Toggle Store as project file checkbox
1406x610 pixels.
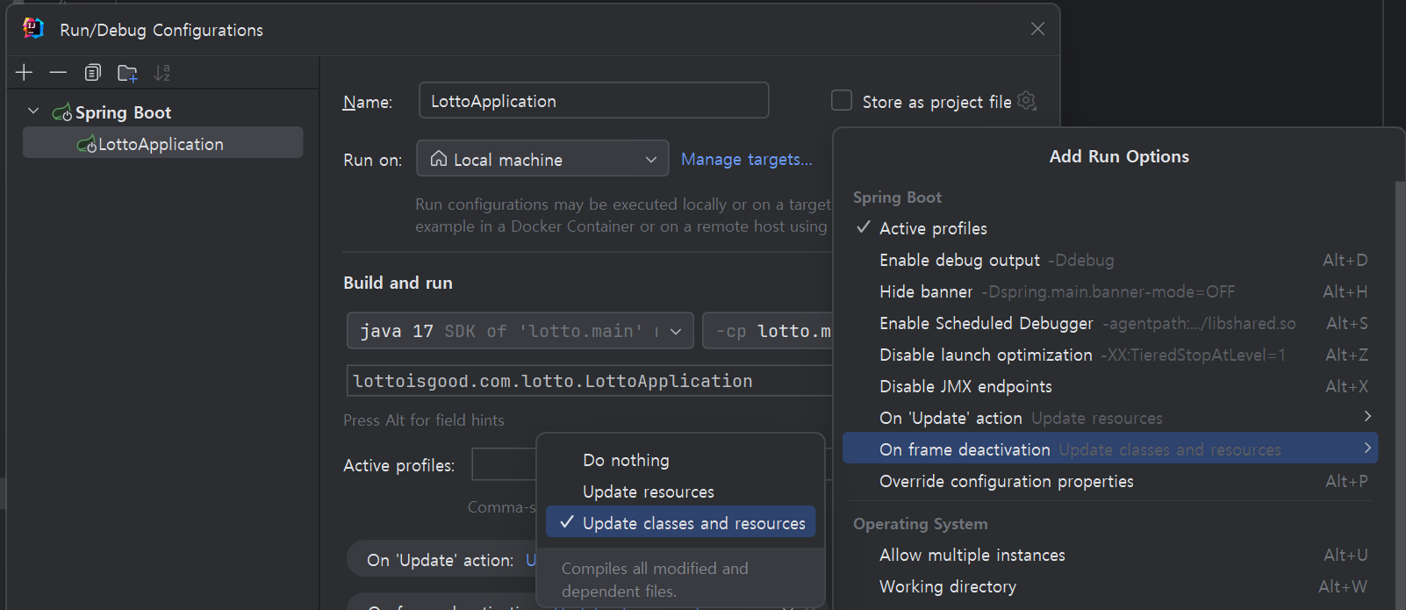point(841,100)
